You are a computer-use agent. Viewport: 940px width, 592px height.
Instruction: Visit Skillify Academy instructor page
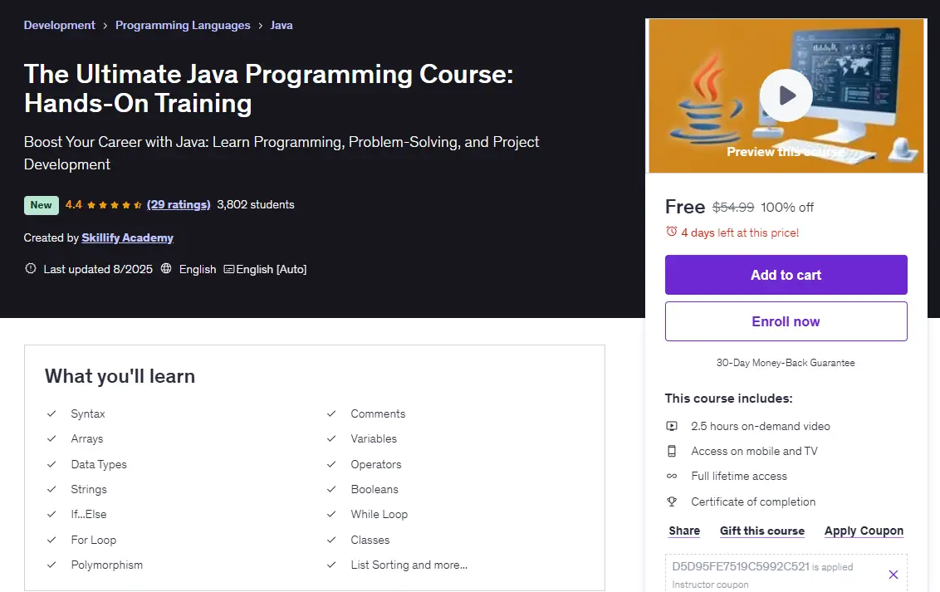point(127,237)
